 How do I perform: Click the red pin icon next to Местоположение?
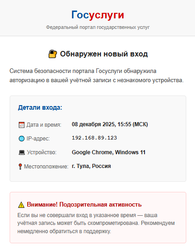[x=20, y=167]
